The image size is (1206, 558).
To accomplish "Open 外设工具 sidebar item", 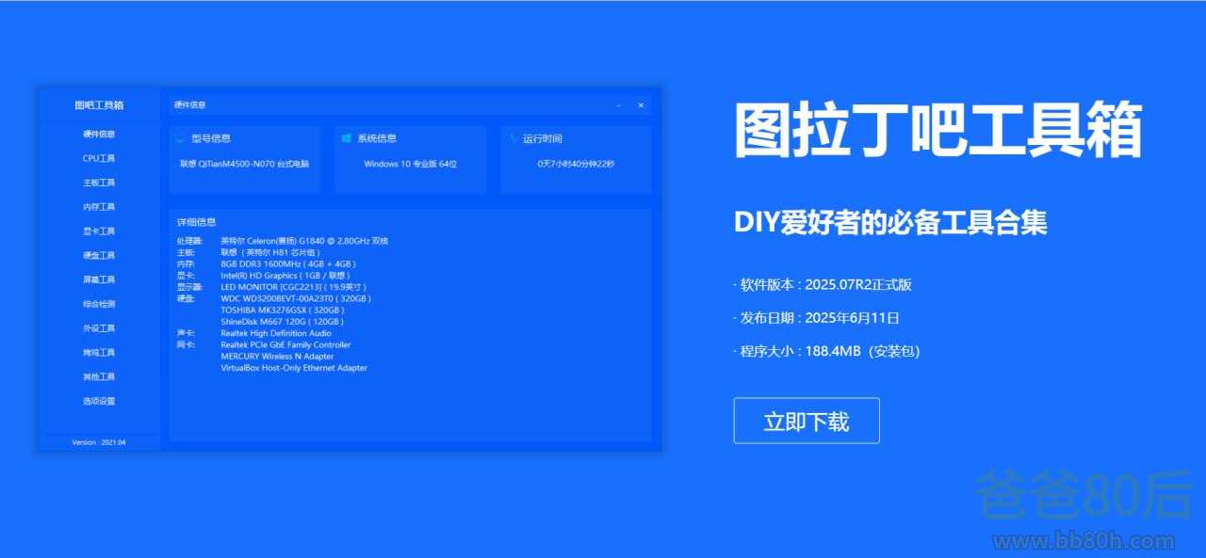I will click(99, 328).
